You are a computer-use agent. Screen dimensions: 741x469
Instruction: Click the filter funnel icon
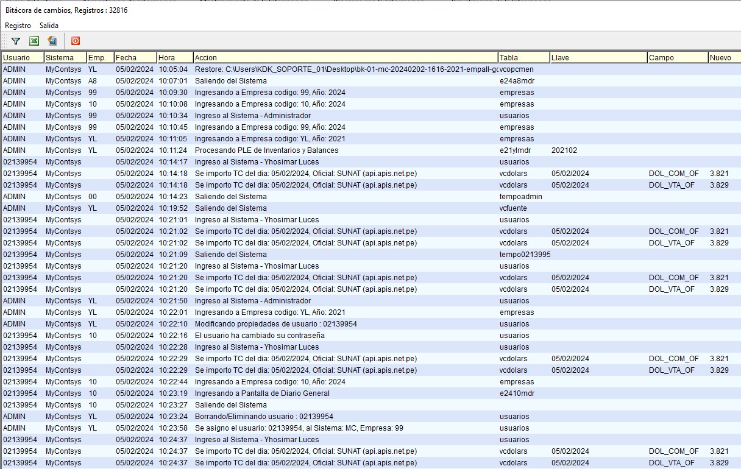16,41
